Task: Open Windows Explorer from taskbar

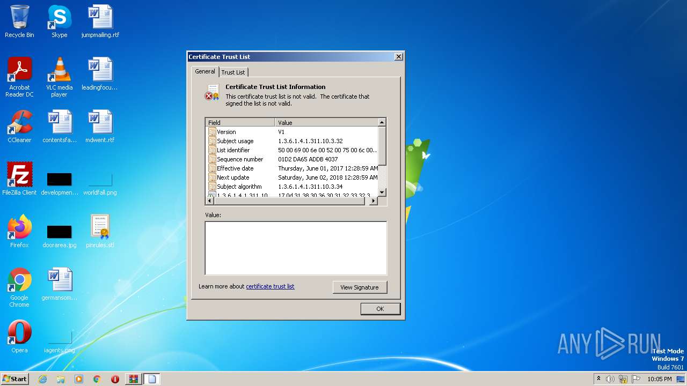Action: click(61, 379)
